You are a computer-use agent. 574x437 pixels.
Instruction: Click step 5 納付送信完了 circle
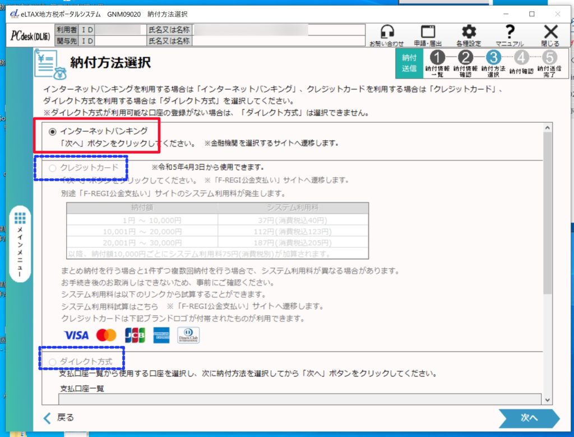coord(550,58)
